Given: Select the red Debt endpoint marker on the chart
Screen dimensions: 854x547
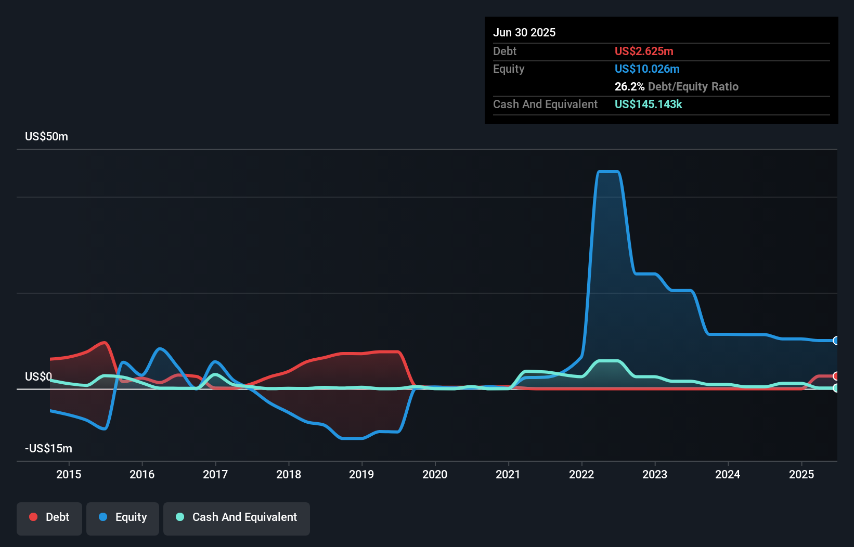Looking at the screenshot, I should [836, 375].
